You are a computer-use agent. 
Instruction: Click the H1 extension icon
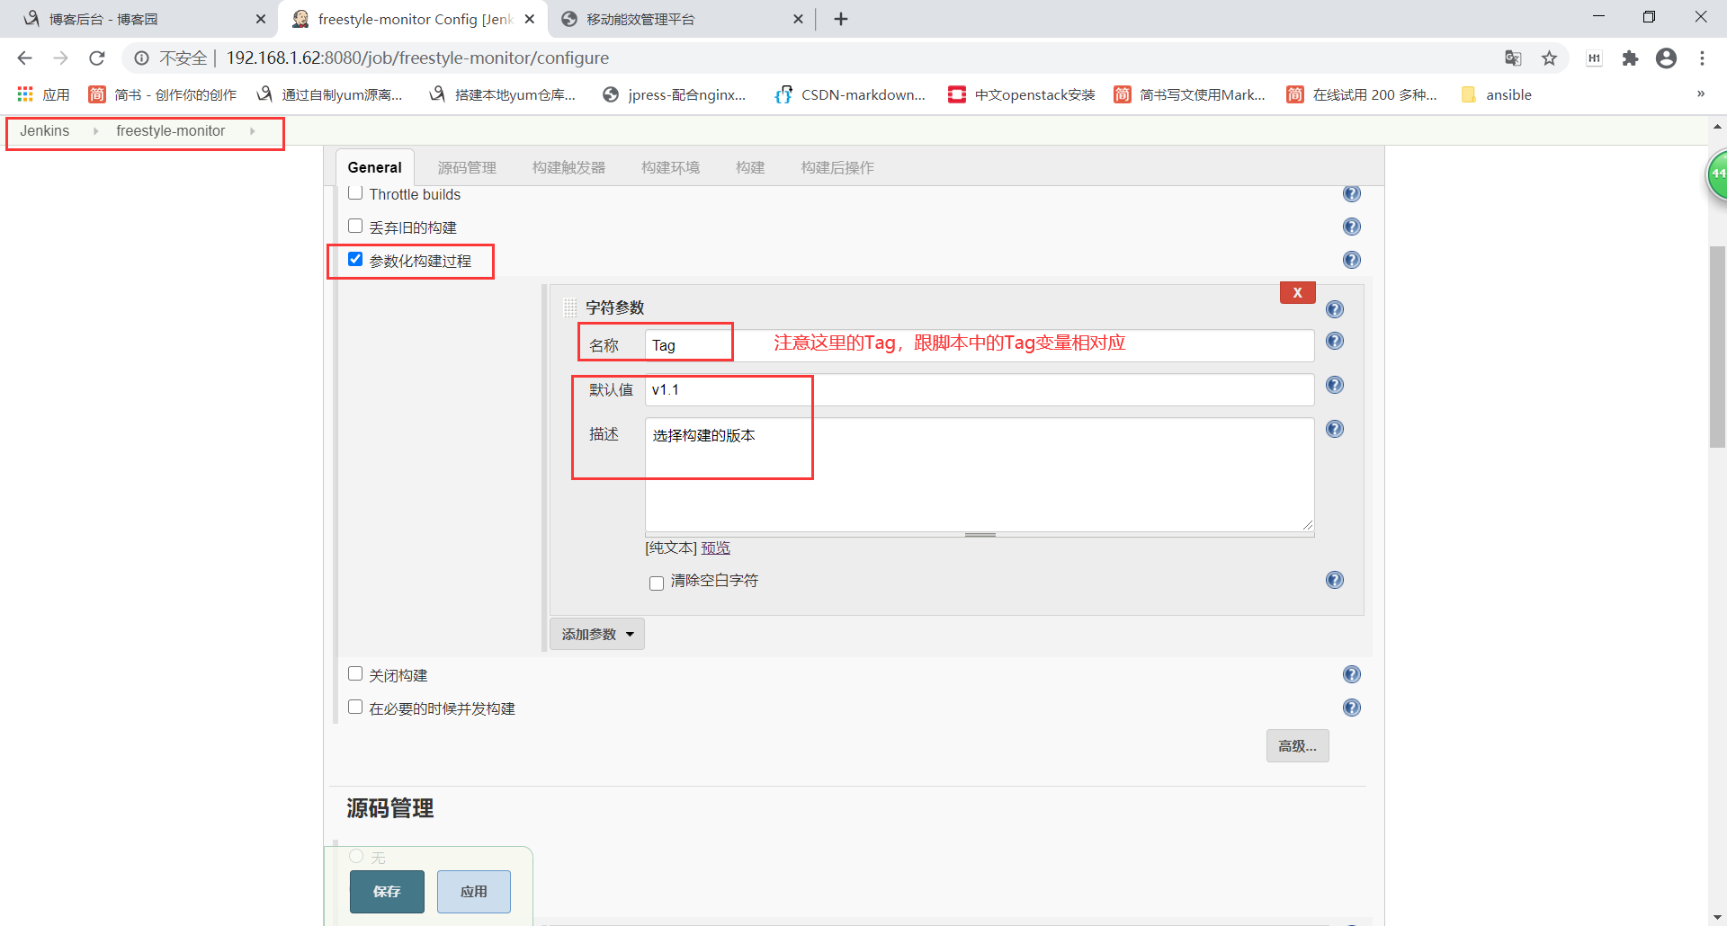point(1594,58)
